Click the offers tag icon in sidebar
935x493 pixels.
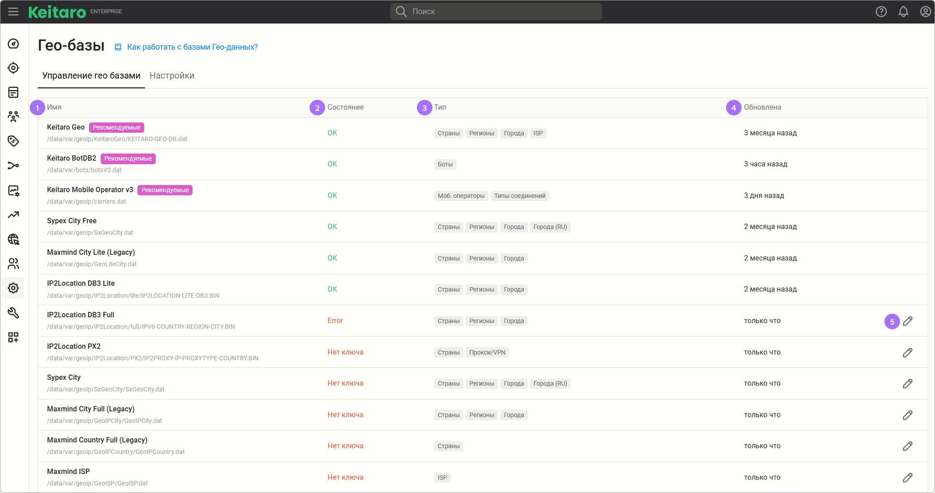click(13, 141)
